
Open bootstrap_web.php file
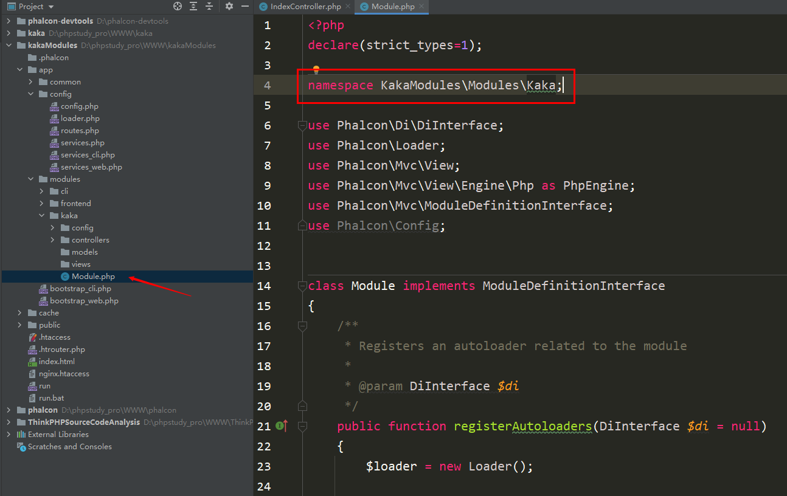(84, 300)
